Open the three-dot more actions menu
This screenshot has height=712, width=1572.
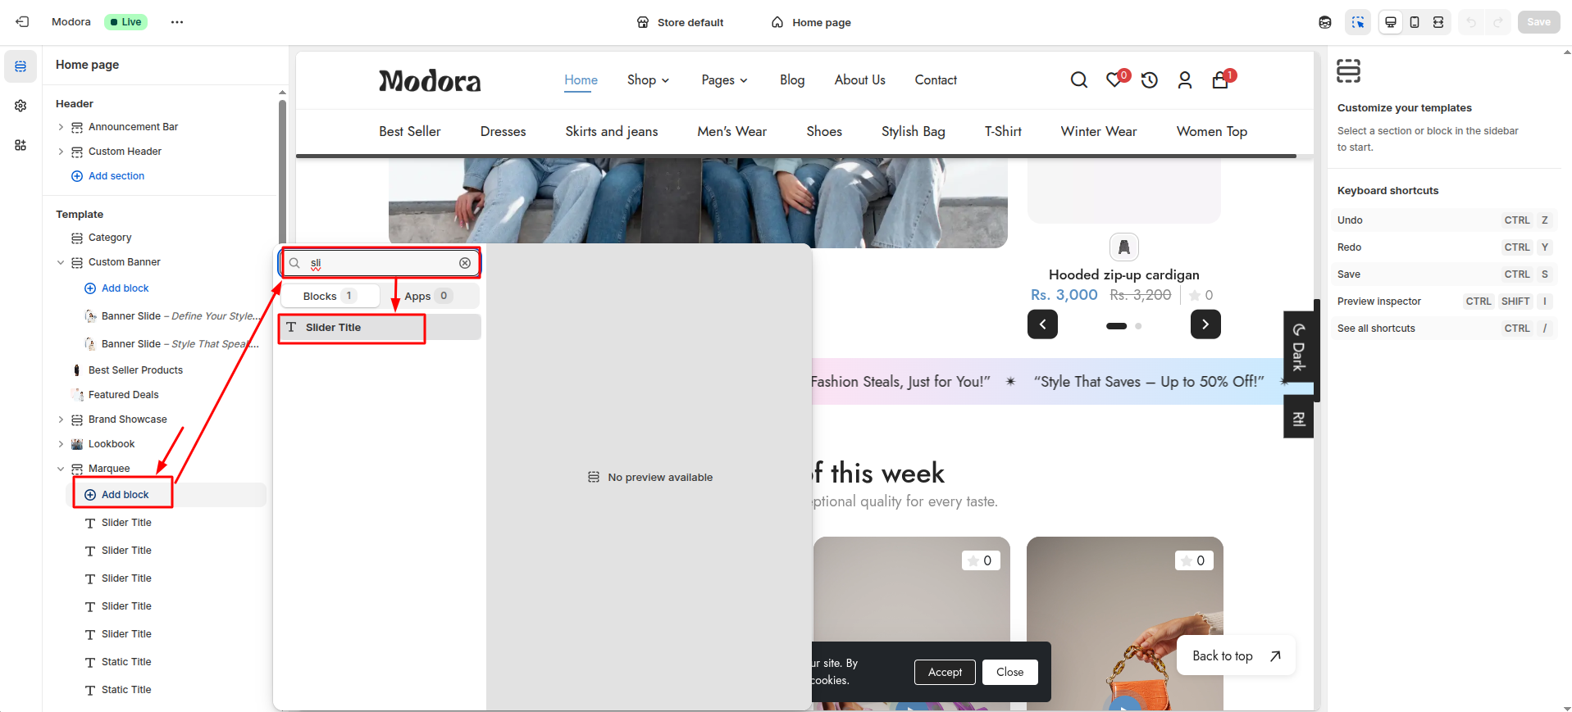pos(177,22)
